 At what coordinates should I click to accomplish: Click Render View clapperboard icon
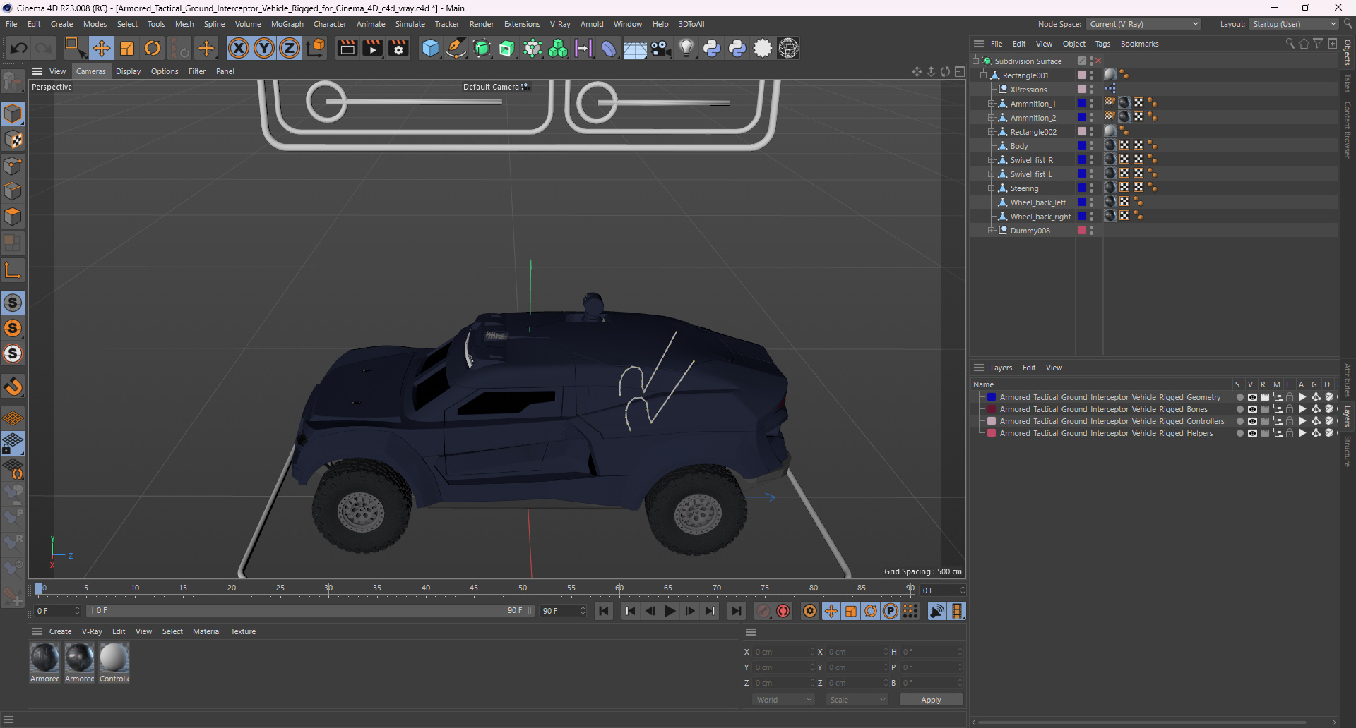[x=347, y=48]
